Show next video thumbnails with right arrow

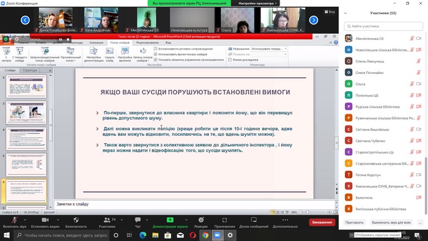tap(314, 20)
